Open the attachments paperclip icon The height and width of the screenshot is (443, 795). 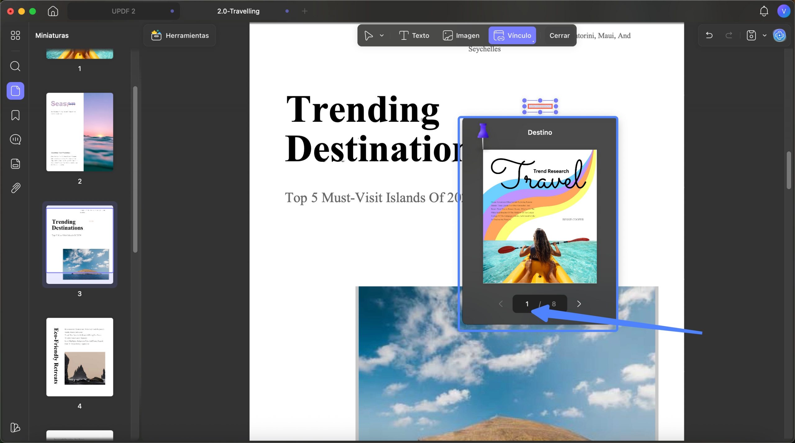(15, 188)
